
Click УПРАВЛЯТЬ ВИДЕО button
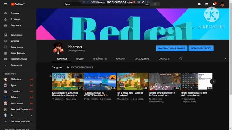click(x=201, y=48)
